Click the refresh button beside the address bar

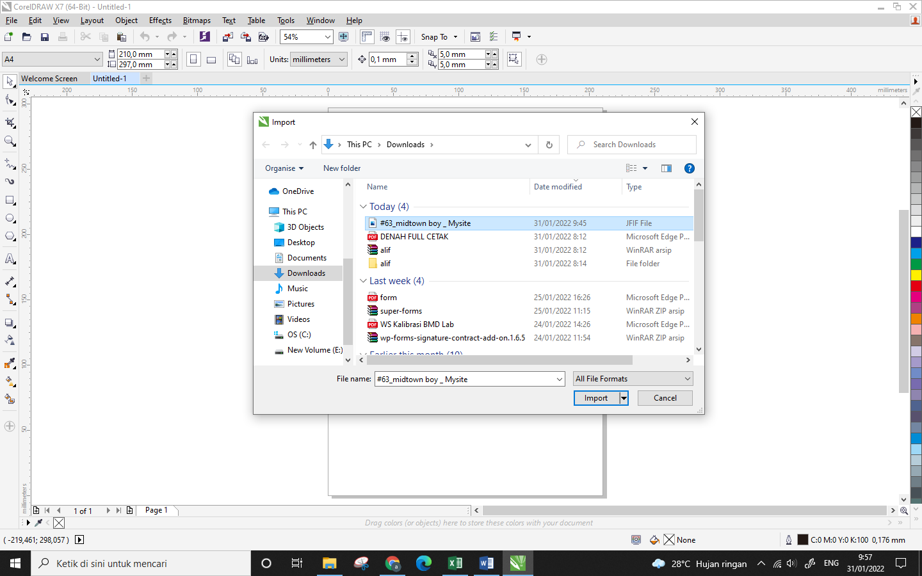(549, 145)
